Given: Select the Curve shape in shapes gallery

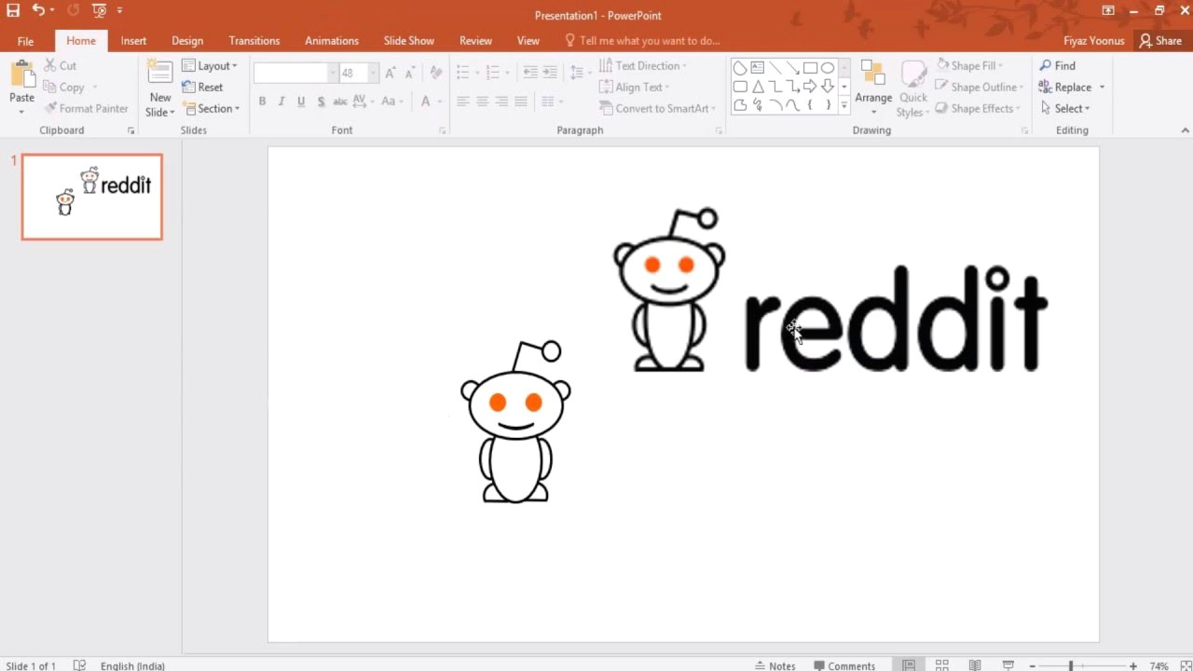Looking at the screenshot, I should click(x=792, y=105).
